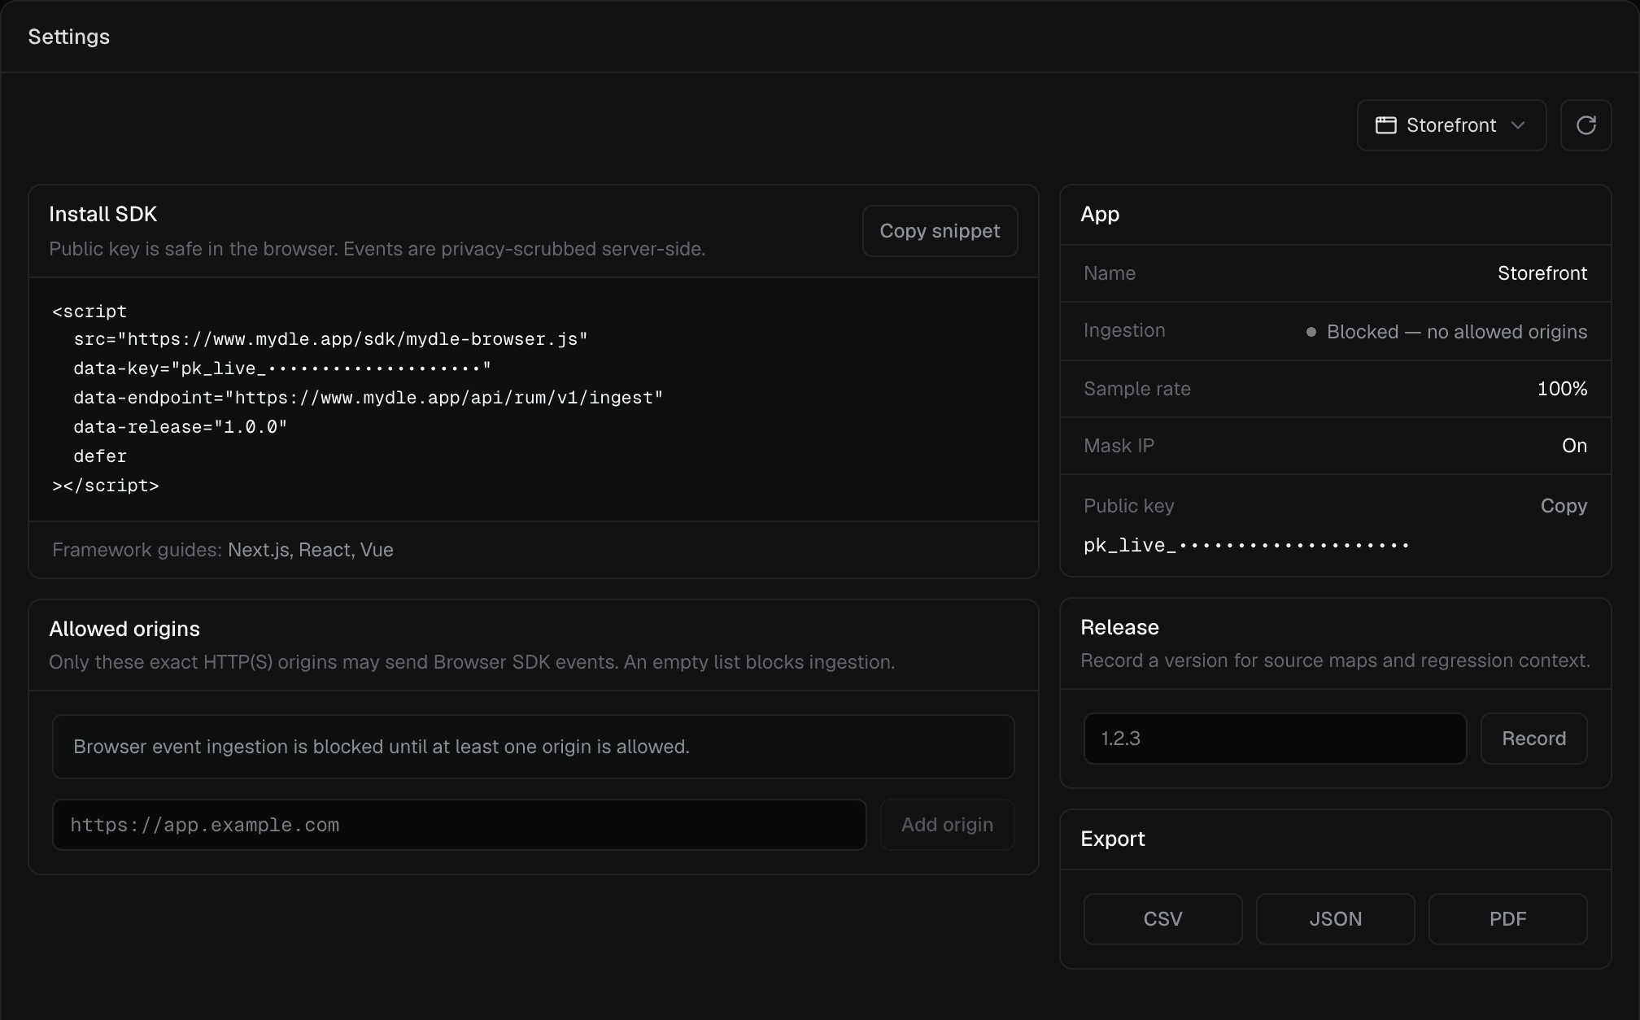The image size is (1640, 1020).
Task: Export data as CSV
Action: [x=1162, y=919]
